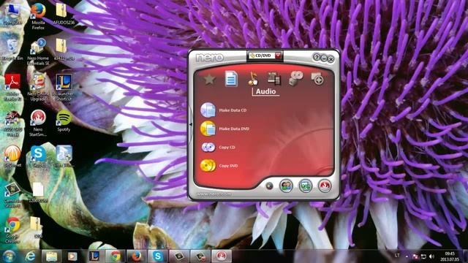Click the Copy DVD gold discs icon

click(x=208, y=166)
